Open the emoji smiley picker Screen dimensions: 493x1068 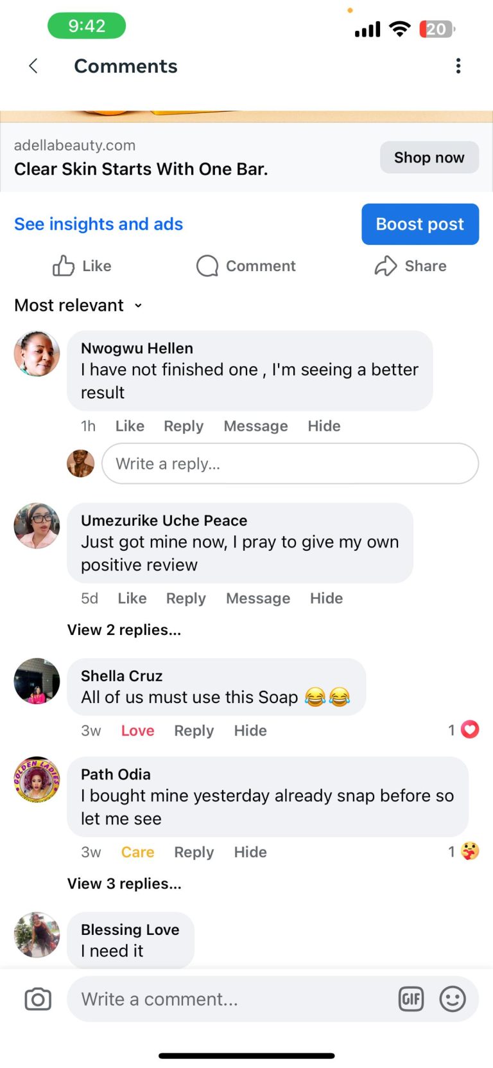point(452,999)
